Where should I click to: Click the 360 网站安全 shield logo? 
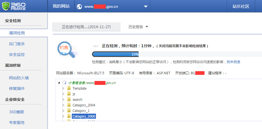[14, 6]
